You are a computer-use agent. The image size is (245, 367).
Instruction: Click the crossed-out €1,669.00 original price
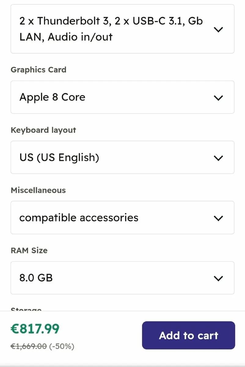pos(29,346)
